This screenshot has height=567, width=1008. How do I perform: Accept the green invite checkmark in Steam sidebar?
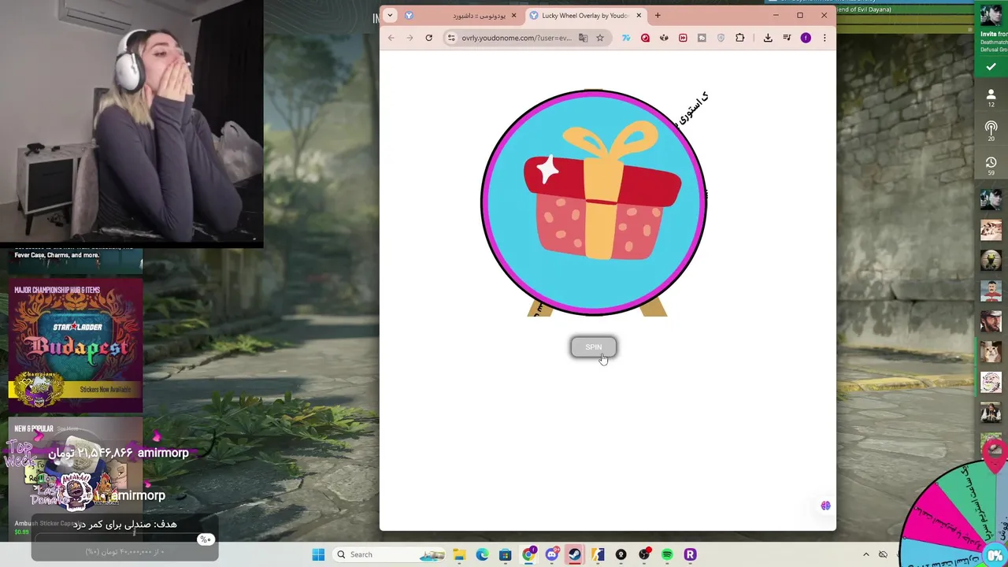click(991, 67)
